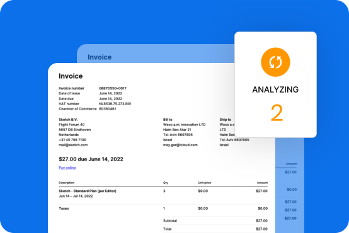Click the may.ger@icloud.com email address
The width and height of the screenshot is (349, 233).
pos(180,145)
